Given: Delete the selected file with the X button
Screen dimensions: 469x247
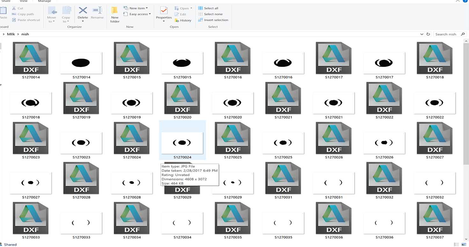Looking at the screenshot, I should pyautogui.click(x=83, y=12).
